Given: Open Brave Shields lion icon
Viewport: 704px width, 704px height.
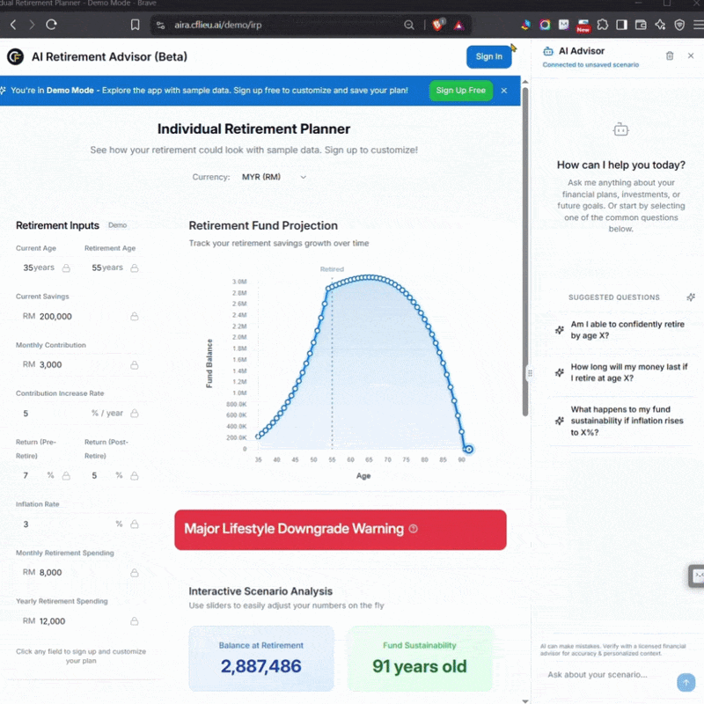Looking at the screenshot, I should pyautogui.click(x=438, y=25).
